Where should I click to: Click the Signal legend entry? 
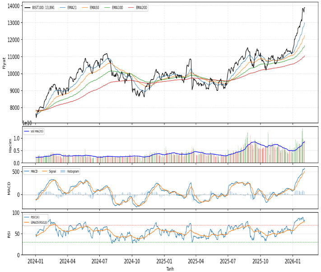coord(53,171)
